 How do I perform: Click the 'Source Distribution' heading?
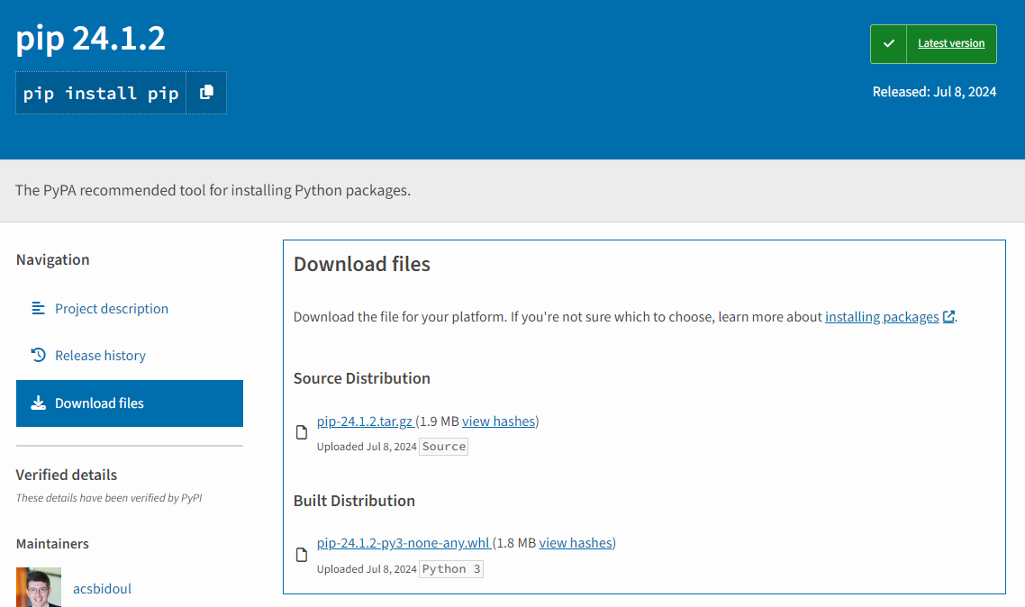pos(361,378)
